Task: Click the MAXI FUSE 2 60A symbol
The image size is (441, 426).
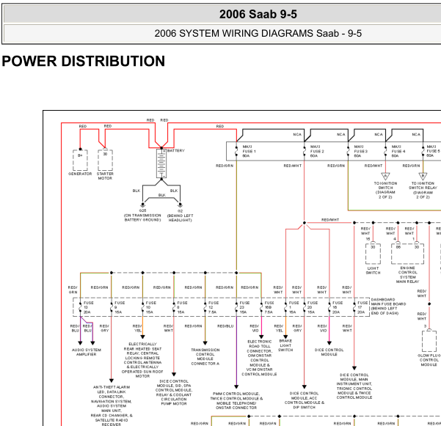Action: [305, 151]
